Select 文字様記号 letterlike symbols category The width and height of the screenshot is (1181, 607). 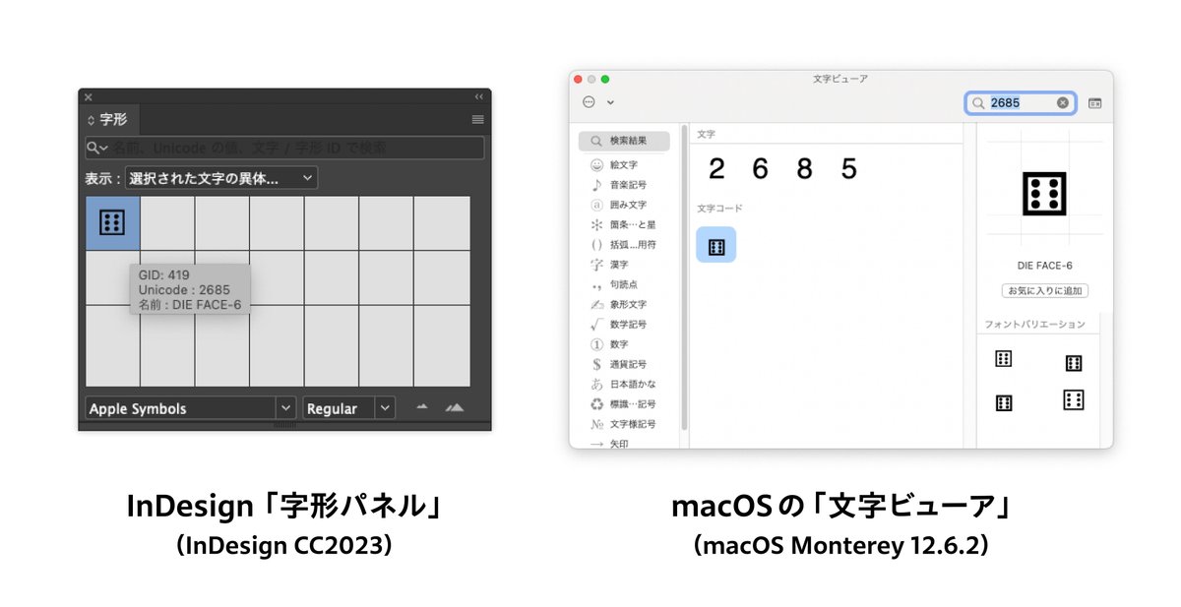pyautogui.click(x=624, y=424)
